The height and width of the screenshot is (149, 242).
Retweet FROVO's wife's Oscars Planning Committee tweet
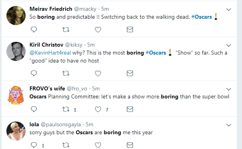[x=66, y=109]
